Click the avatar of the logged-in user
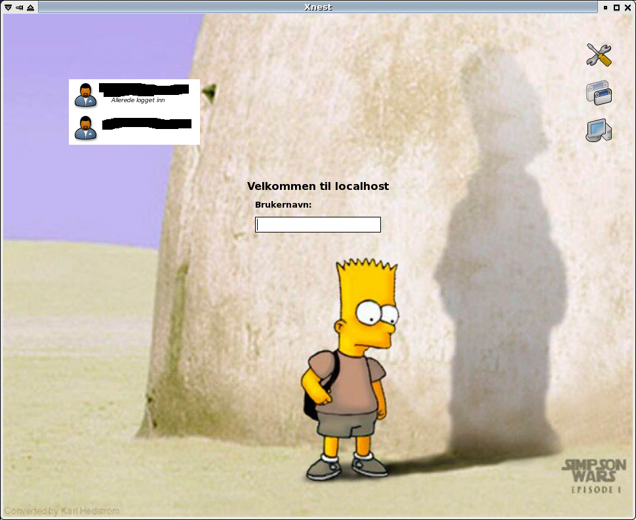 (x=86, y=95)
